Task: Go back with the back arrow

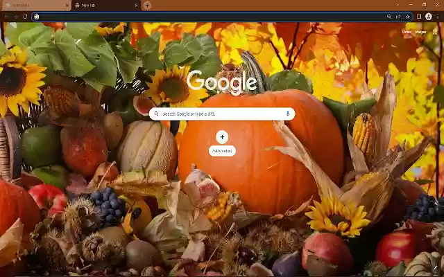Action: [x=6, y=17]
